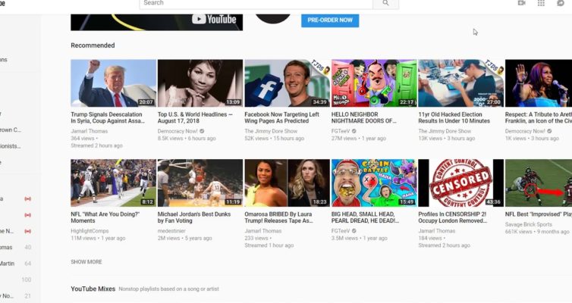The width and height of the screenshot is (572, 303).
Task: Click verified badge next to Democracy Now! under Top U.S. Headlines
Action: pyautogui.click(x=202, y=131)
